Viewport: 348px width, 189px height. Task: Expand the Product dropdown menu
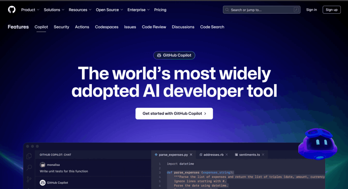[30, 10]
